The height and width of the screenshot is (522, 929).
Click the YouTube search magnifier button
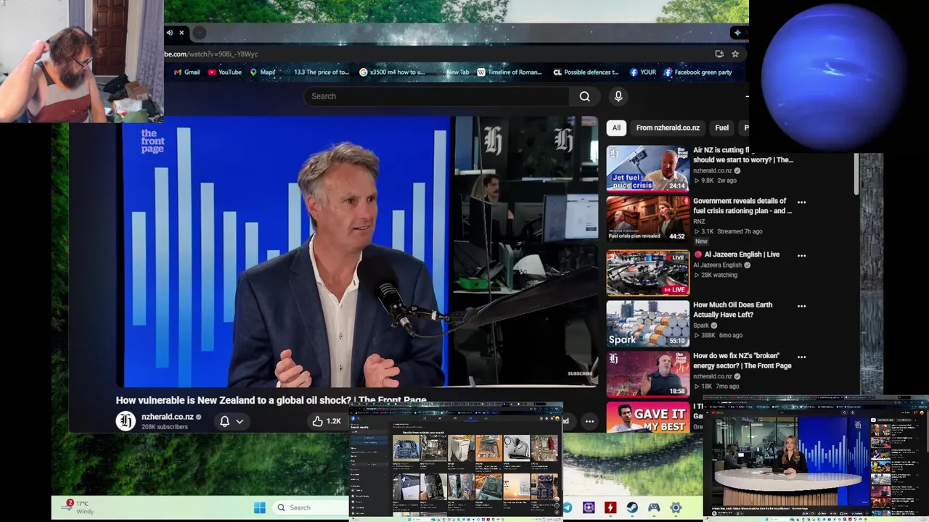point(584,96)
